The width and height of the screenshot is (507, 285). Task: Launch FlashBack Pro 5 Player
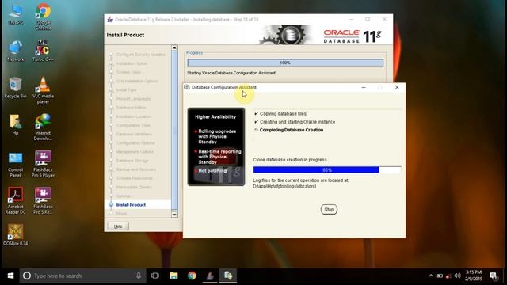tap(43, 164)
